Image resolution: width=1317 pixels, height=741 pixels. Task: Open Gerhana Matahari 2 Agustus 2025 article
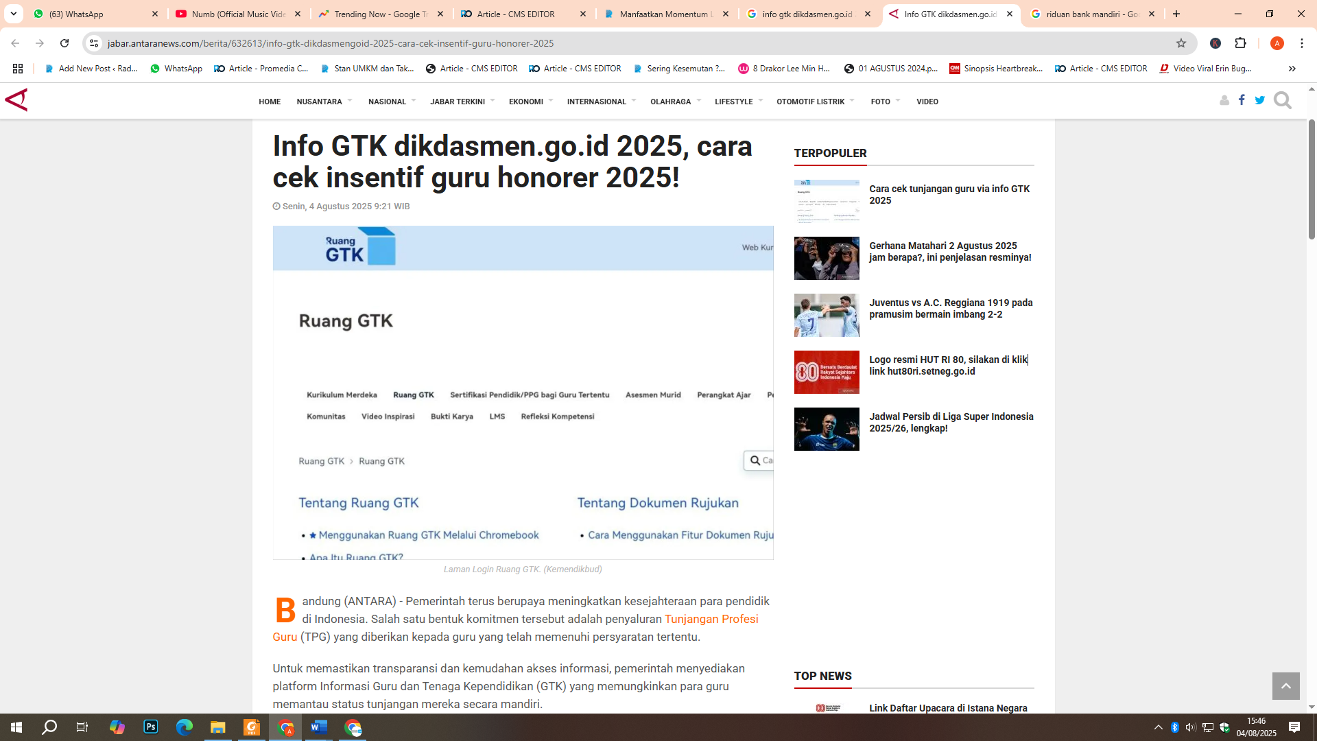tap(950, 252)
